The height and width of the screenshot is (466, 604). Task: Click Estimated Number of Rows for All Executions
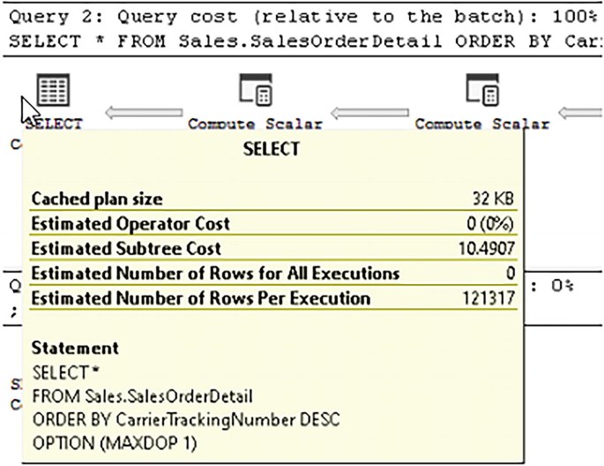pyautogui.click(x=215, y=274)
